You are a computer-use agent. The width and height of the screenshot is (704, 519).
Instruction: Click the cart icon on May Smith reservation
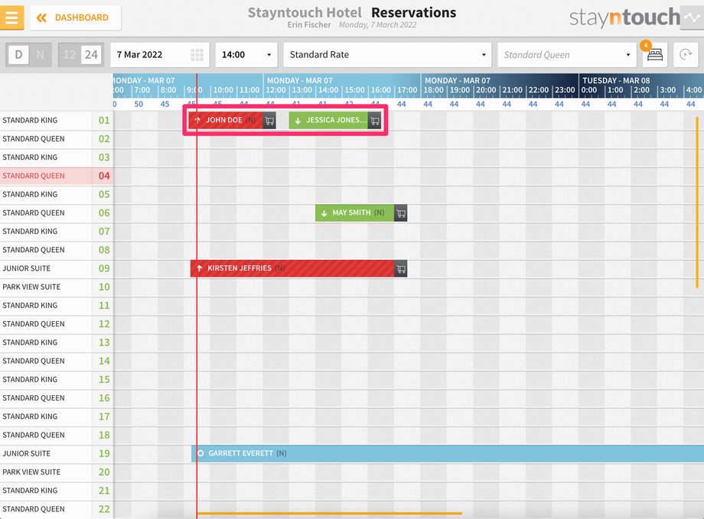coord(400,213)
